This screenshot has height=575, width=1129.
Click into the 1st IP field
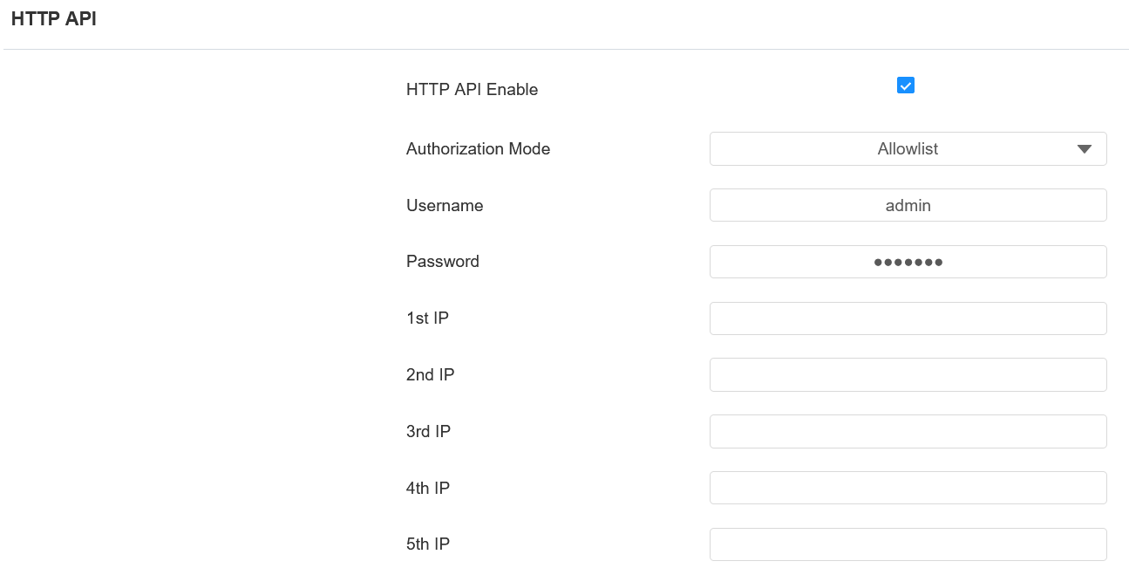(908, 318)
